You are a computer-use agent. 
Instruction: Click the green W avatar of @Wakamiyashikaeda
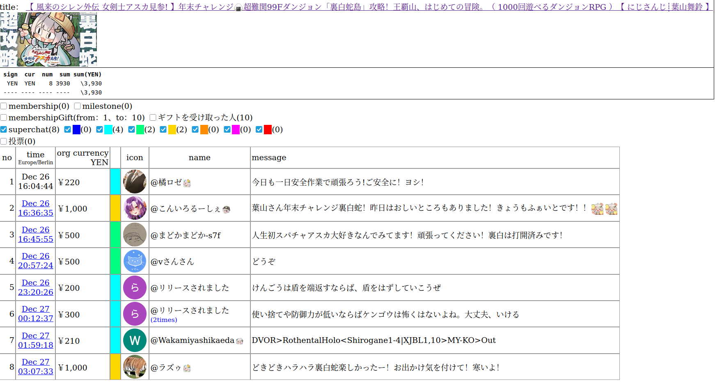(x=135, y=340)
